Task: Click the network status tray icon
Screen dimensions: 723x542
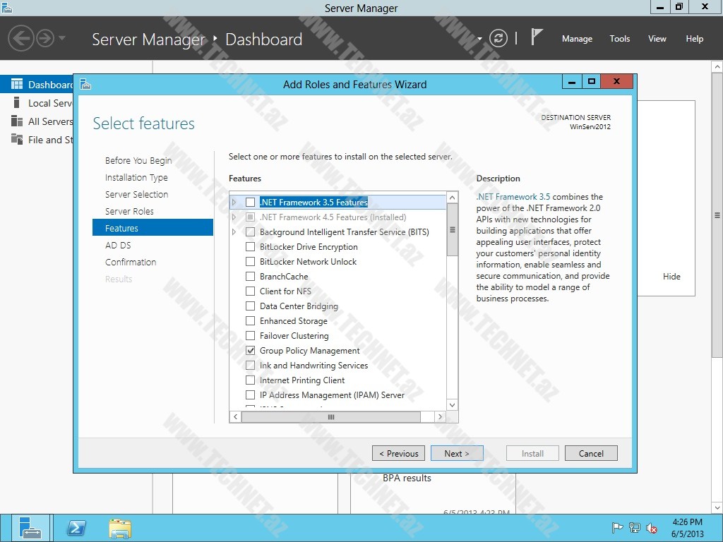Action: 633,527
